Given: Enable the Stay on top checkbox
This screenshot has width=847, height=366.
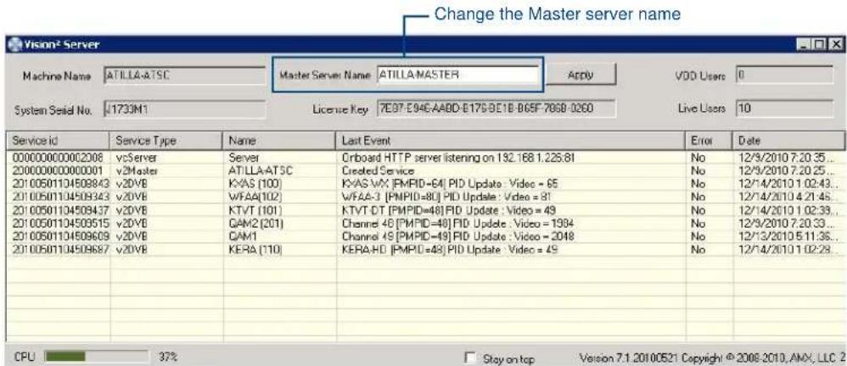Looking at the screenshot, I should tap(471, 358).
